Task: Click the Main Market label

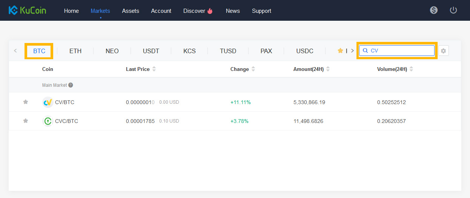Action: point(54,85)
